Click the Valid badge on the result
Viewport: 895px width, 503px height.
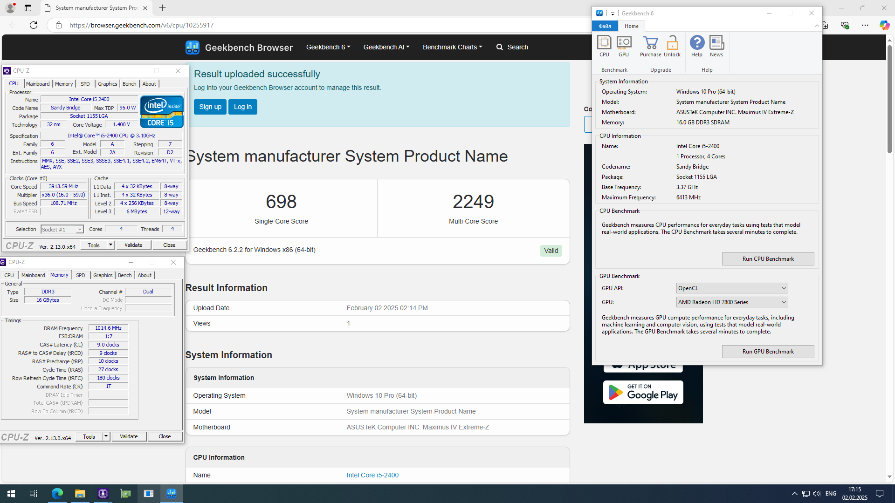tap(551, 251)
